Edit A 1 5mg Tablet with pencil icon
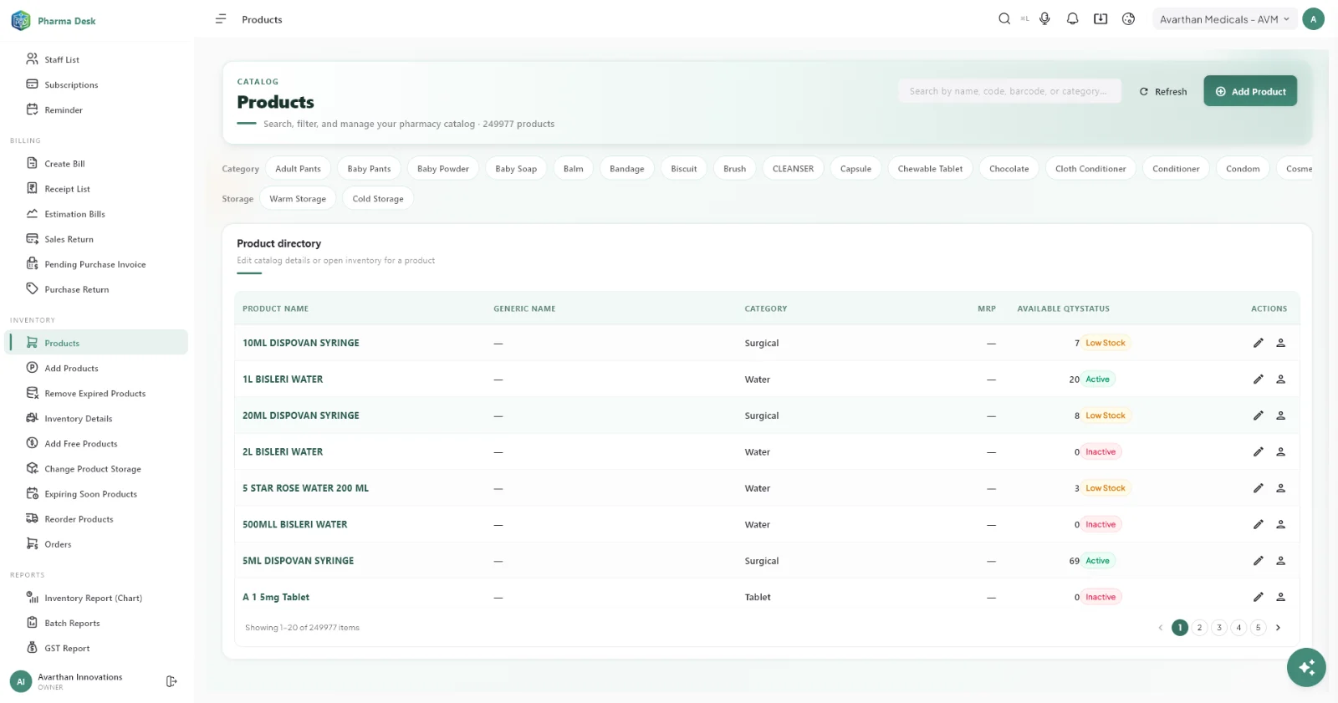 tap(1258, 597)
